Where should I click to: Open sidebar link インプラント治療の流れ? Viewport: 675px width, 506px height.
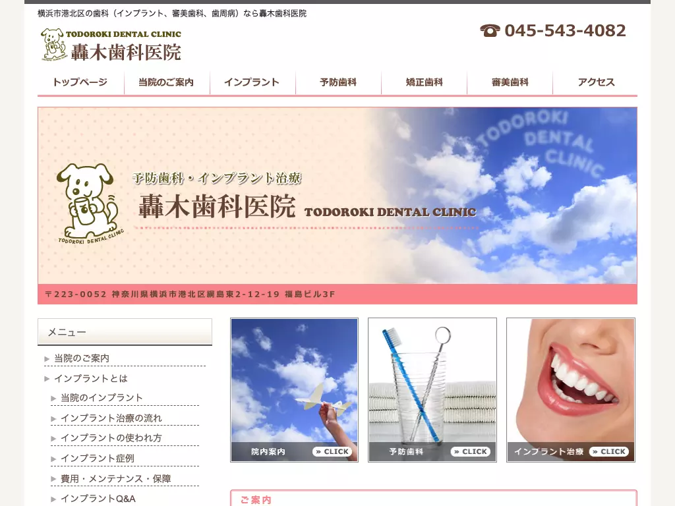(111, 418)
